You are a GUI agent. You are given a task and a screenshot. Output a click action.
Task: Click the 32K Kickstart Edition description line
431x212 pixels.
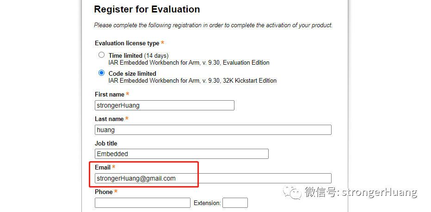tap(192, 81)
